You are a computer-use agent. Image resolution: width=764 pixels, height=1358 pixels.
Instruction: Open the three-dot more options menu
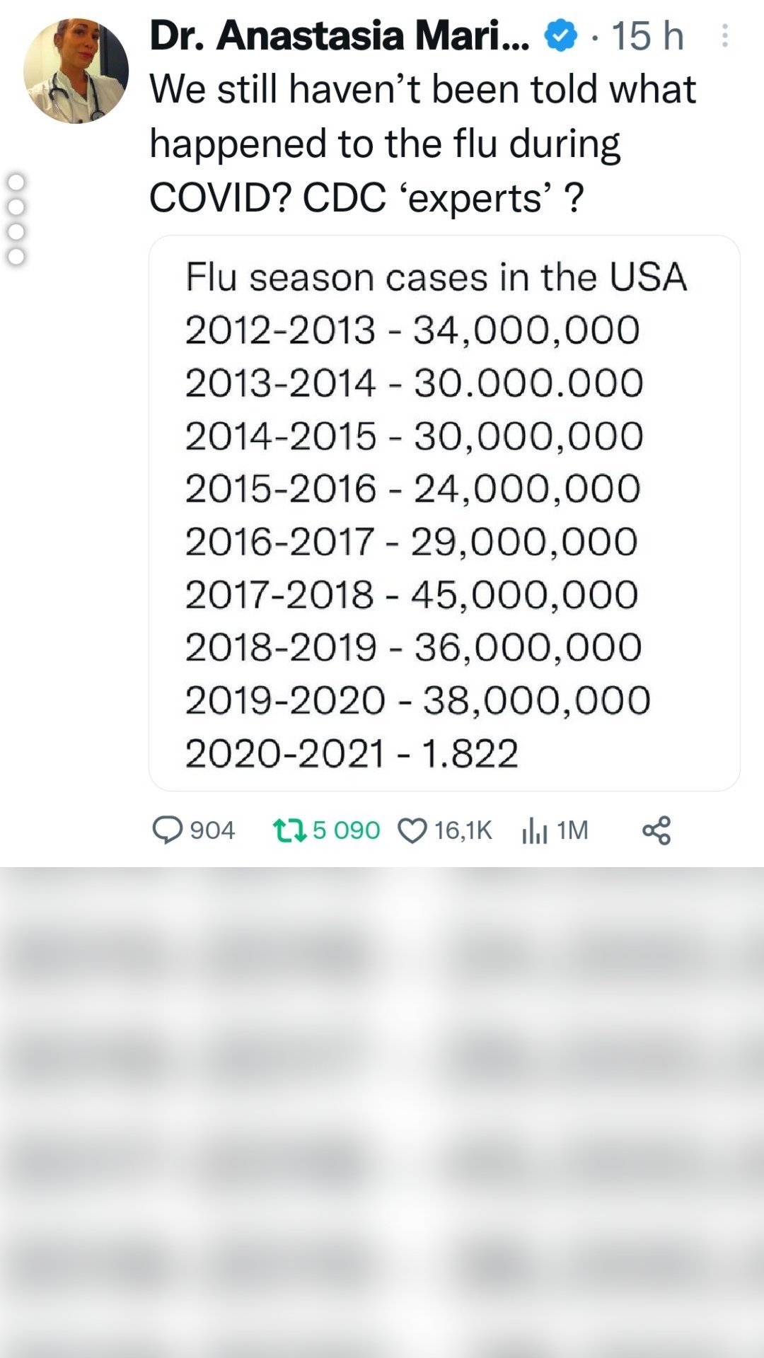(724, 36)
